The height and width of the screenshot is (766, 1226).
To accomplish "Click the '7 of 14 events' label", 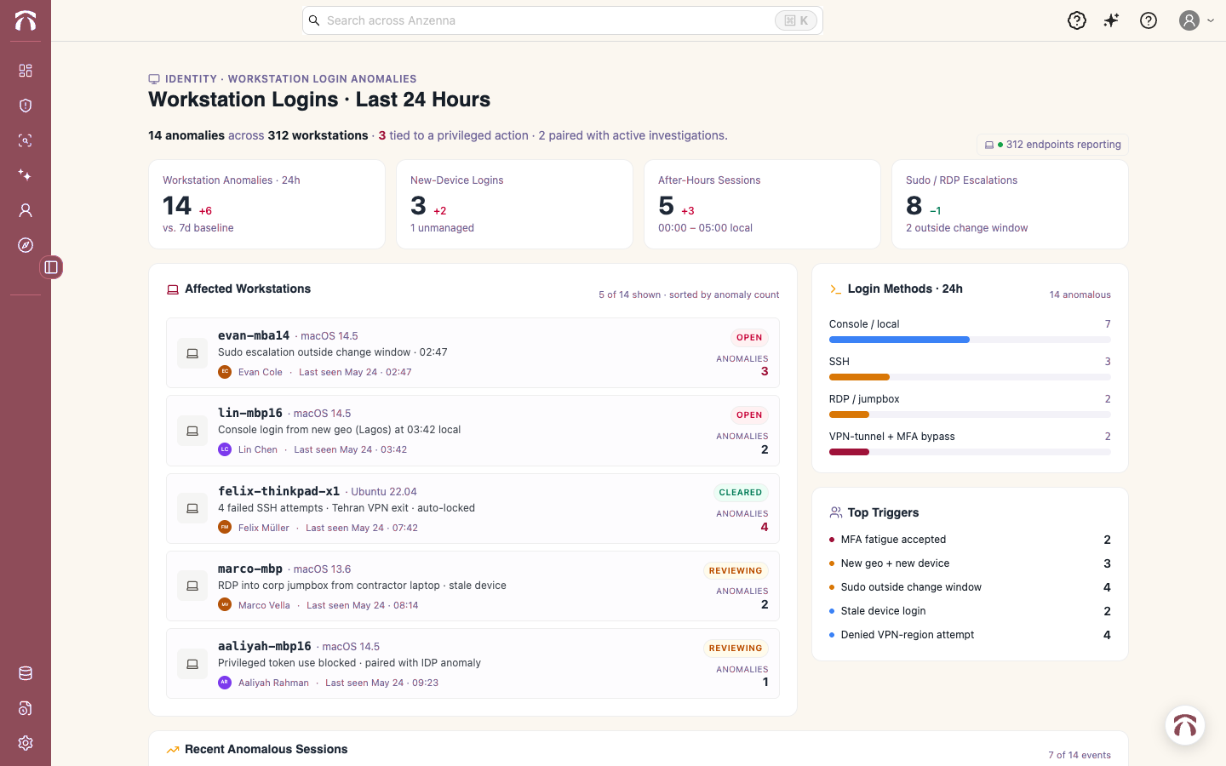I will pyautogui.click(x=1080, y=755).
